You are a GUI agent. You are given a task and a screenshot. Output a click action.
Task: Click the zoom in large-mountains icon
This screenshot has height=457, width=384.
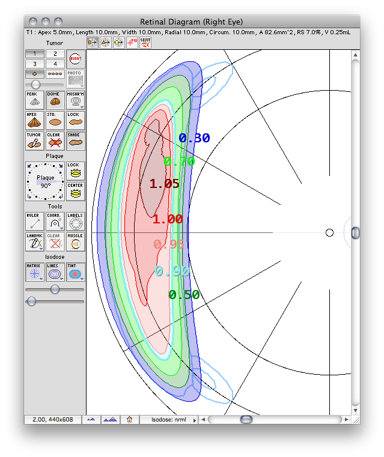[110, 420]
